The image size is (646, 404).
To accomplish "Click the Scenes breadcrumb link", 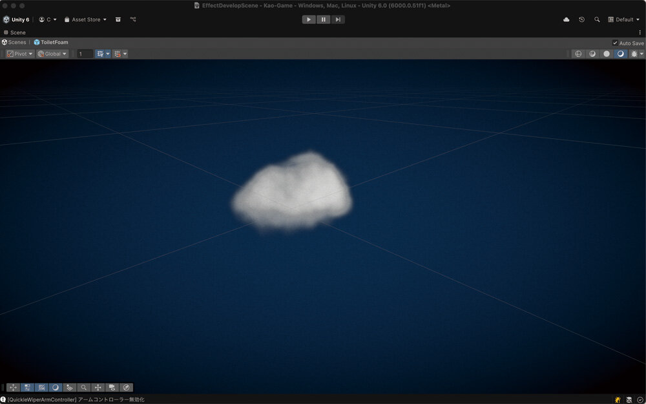I will pos(14,42).
